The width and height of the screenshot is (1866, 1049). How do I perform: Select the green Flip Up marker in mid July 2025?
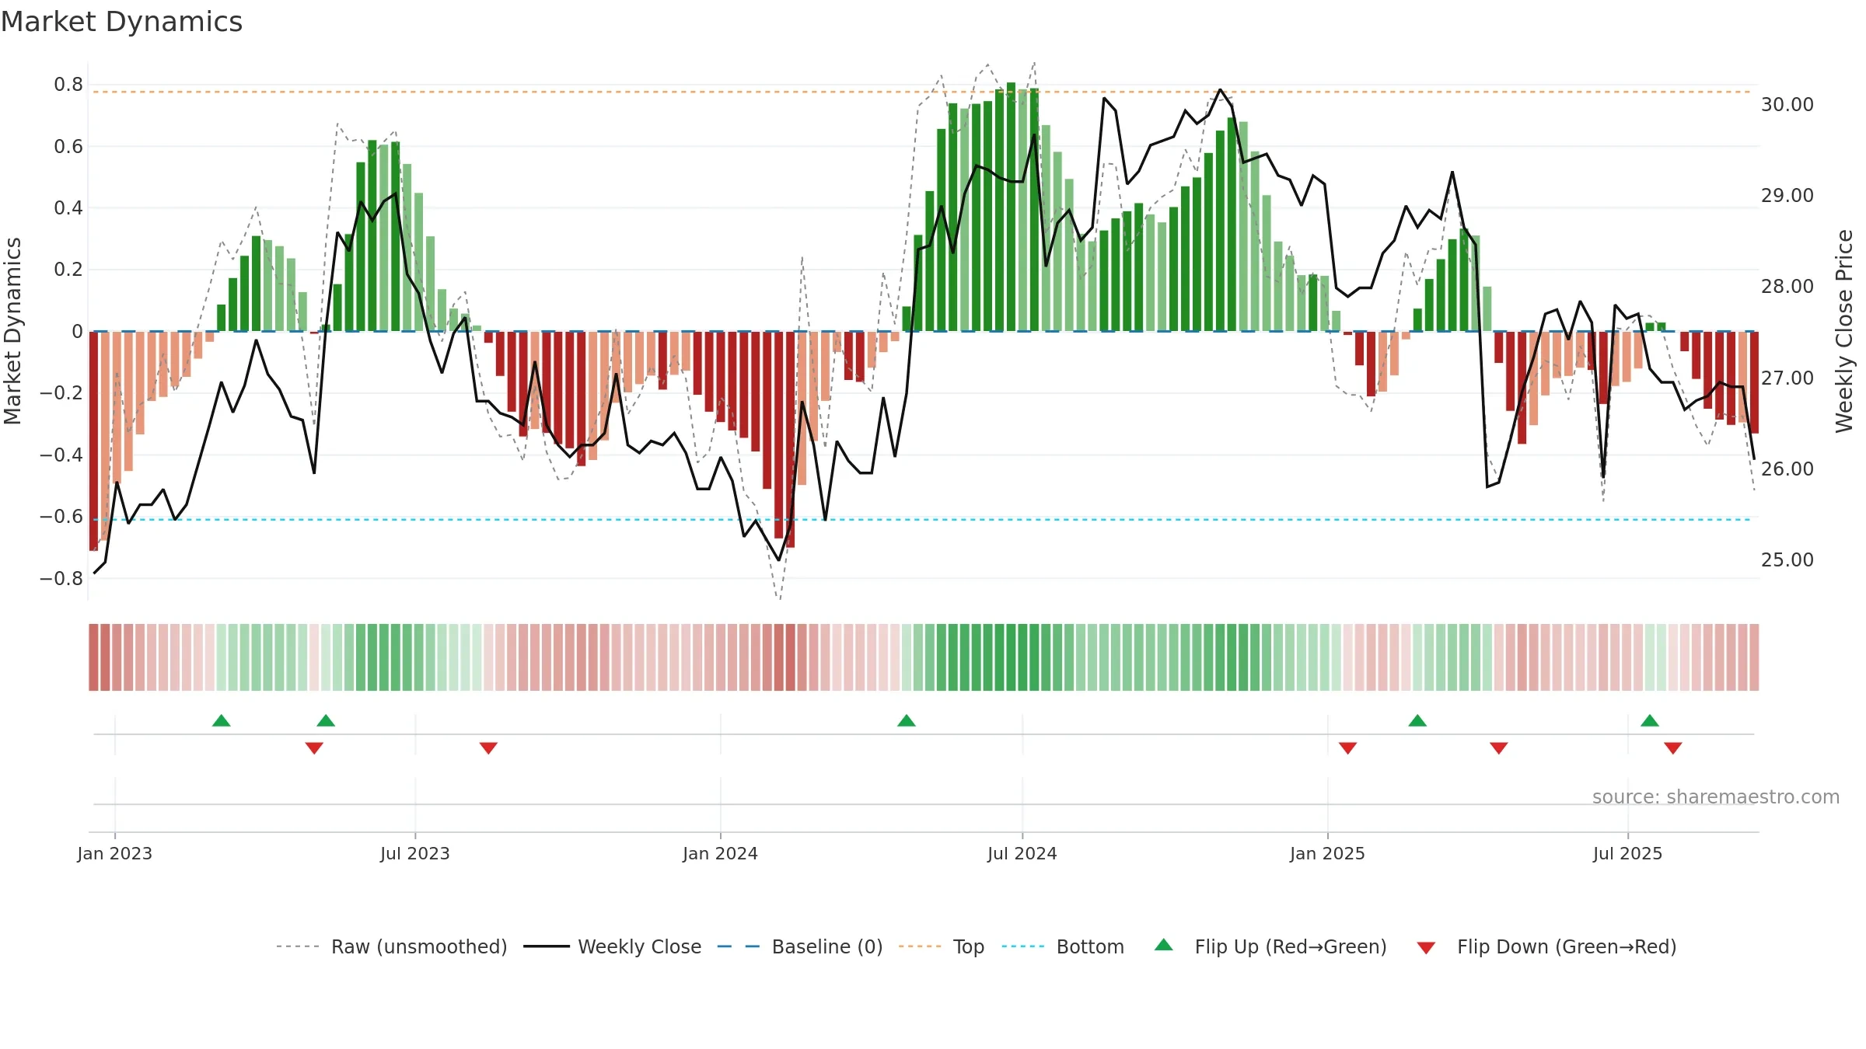click(1650, 720)
